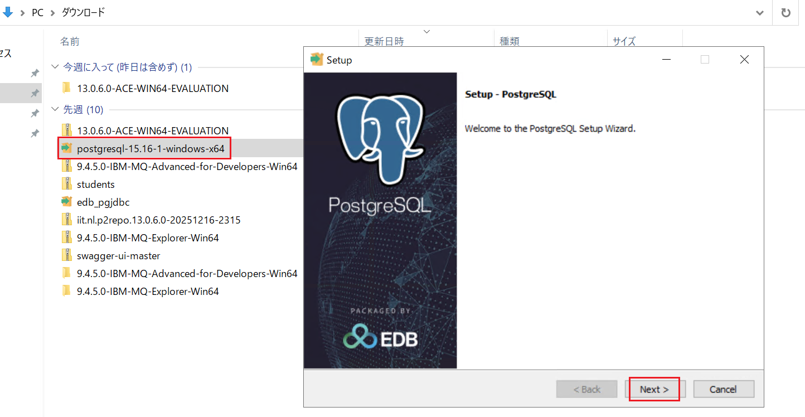805x417 pixels.
Task: Click Next in the Setup wizard
Action: pos(654,389)
